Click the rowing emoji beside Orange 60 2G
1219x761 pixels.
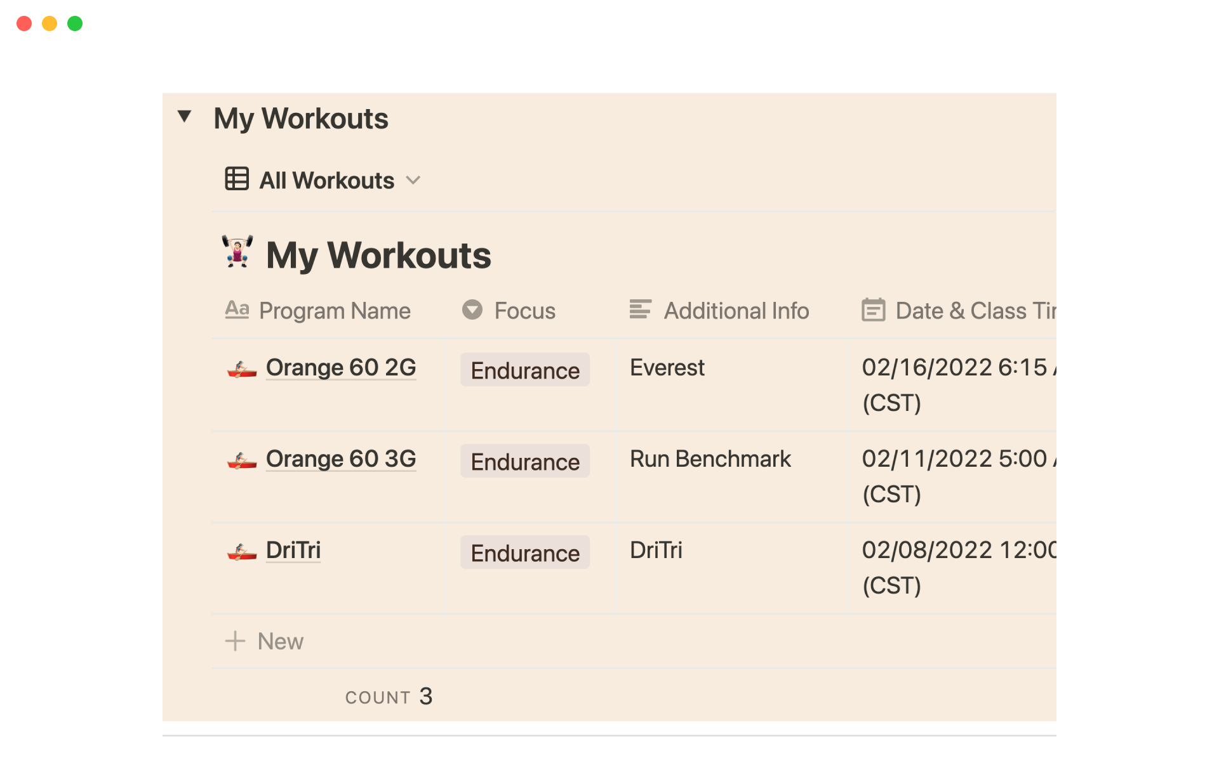(242, 368)
